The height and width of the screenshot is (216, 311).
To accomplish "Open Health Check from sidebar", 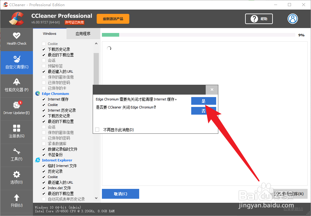I will [16, 39].
